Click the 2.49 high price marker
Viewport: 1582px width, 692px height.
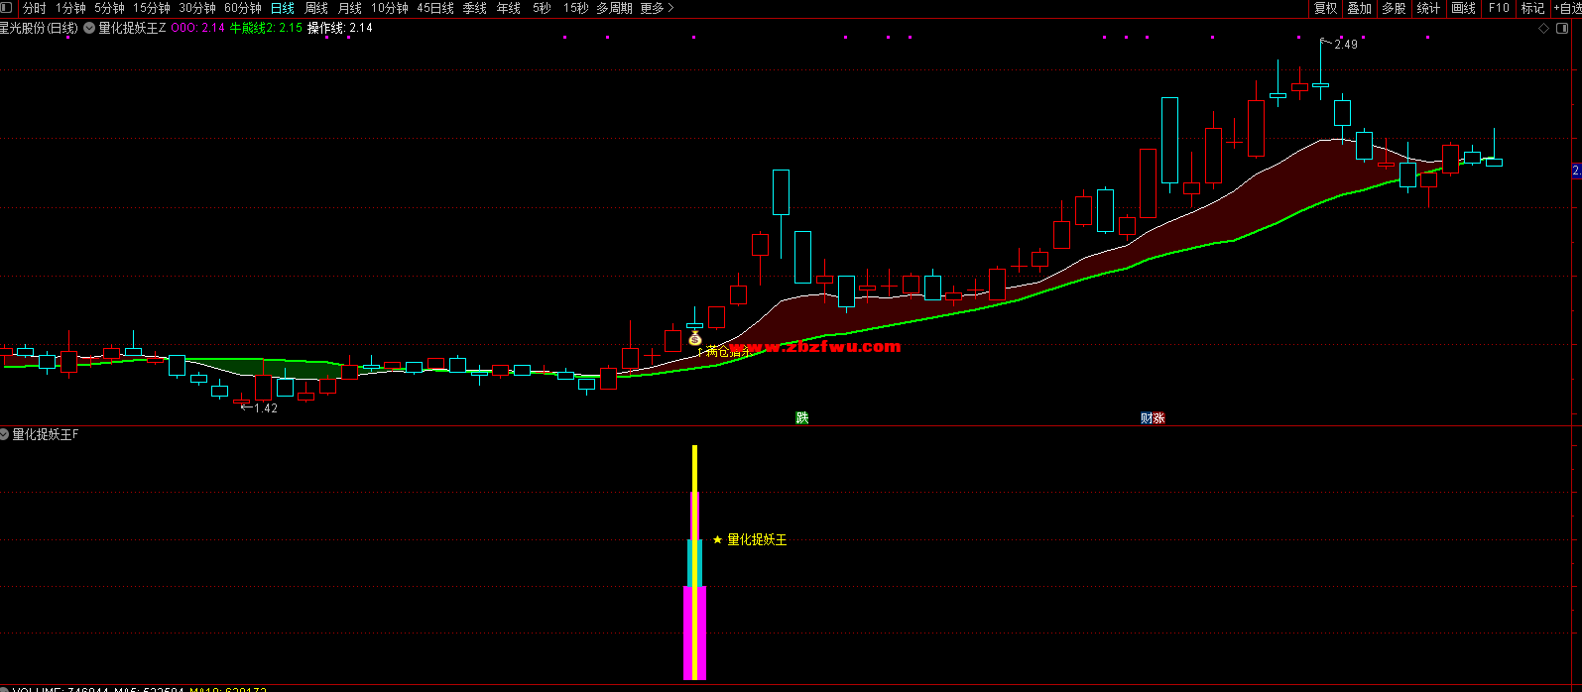coord(1345,45)
